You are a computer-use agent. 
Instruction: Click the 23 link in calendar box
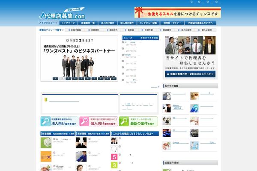[128, 104]
